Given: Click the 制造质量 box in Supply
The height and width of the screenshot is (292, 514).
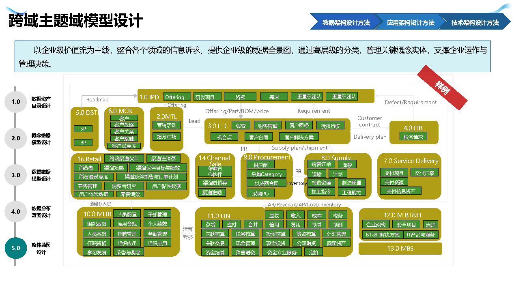Looking at the screenshot, I should (x=351, y=183).
